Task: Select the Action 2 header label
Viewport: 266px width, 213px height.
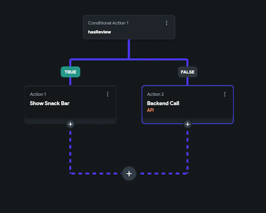Action: click(x=155, y=94)
